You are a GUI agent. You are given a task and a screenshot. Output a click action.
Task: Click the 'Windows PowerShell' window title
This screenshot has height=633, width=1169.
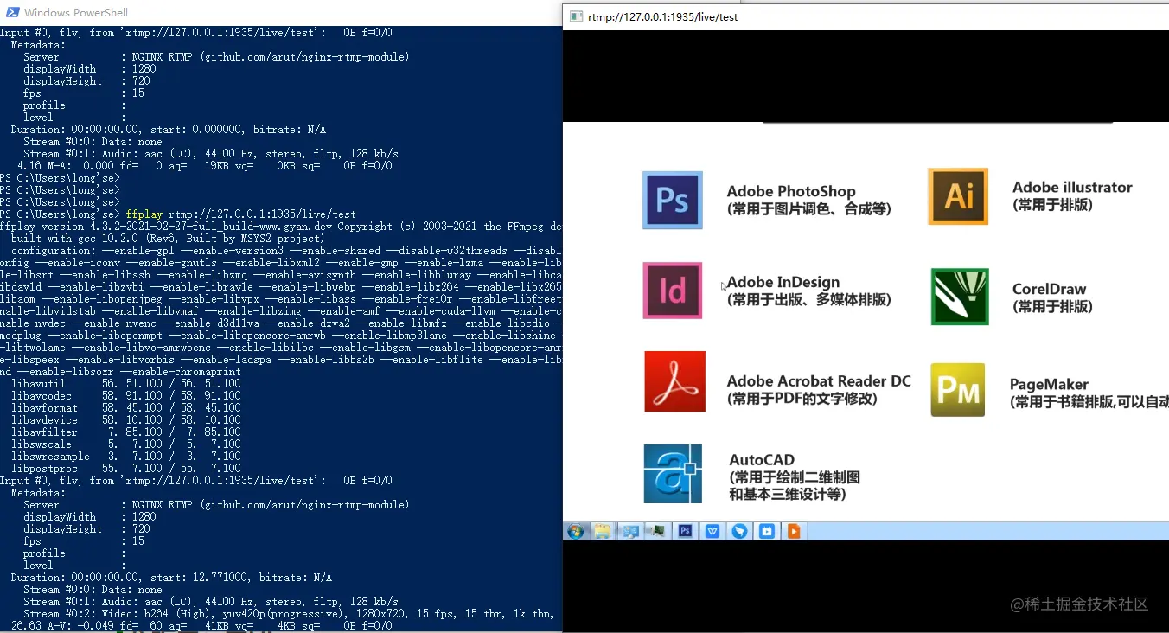(76, 12)
